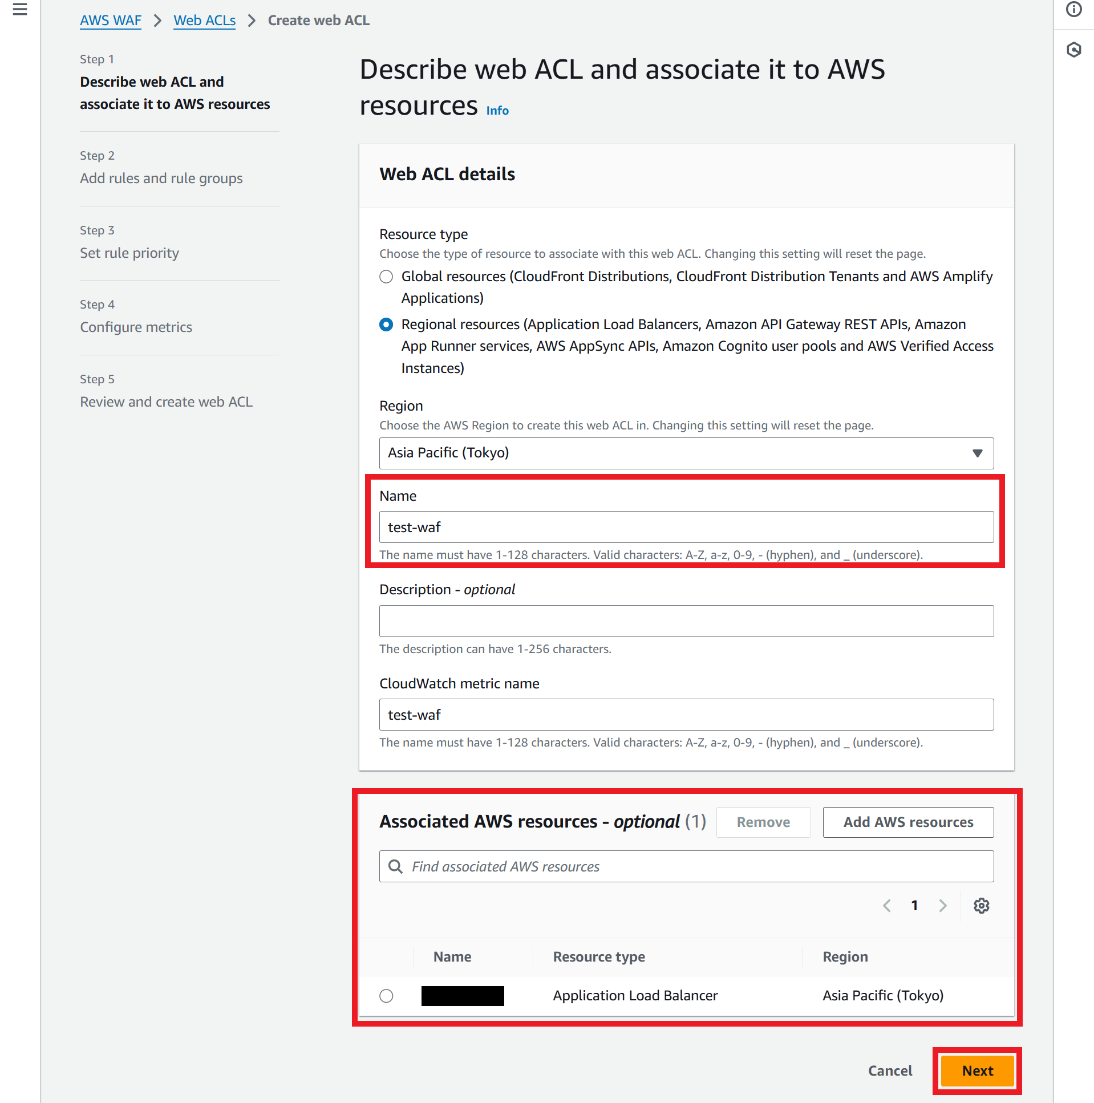Click 'Create web ACL' breadcrumb text

(x=318, y=21)
